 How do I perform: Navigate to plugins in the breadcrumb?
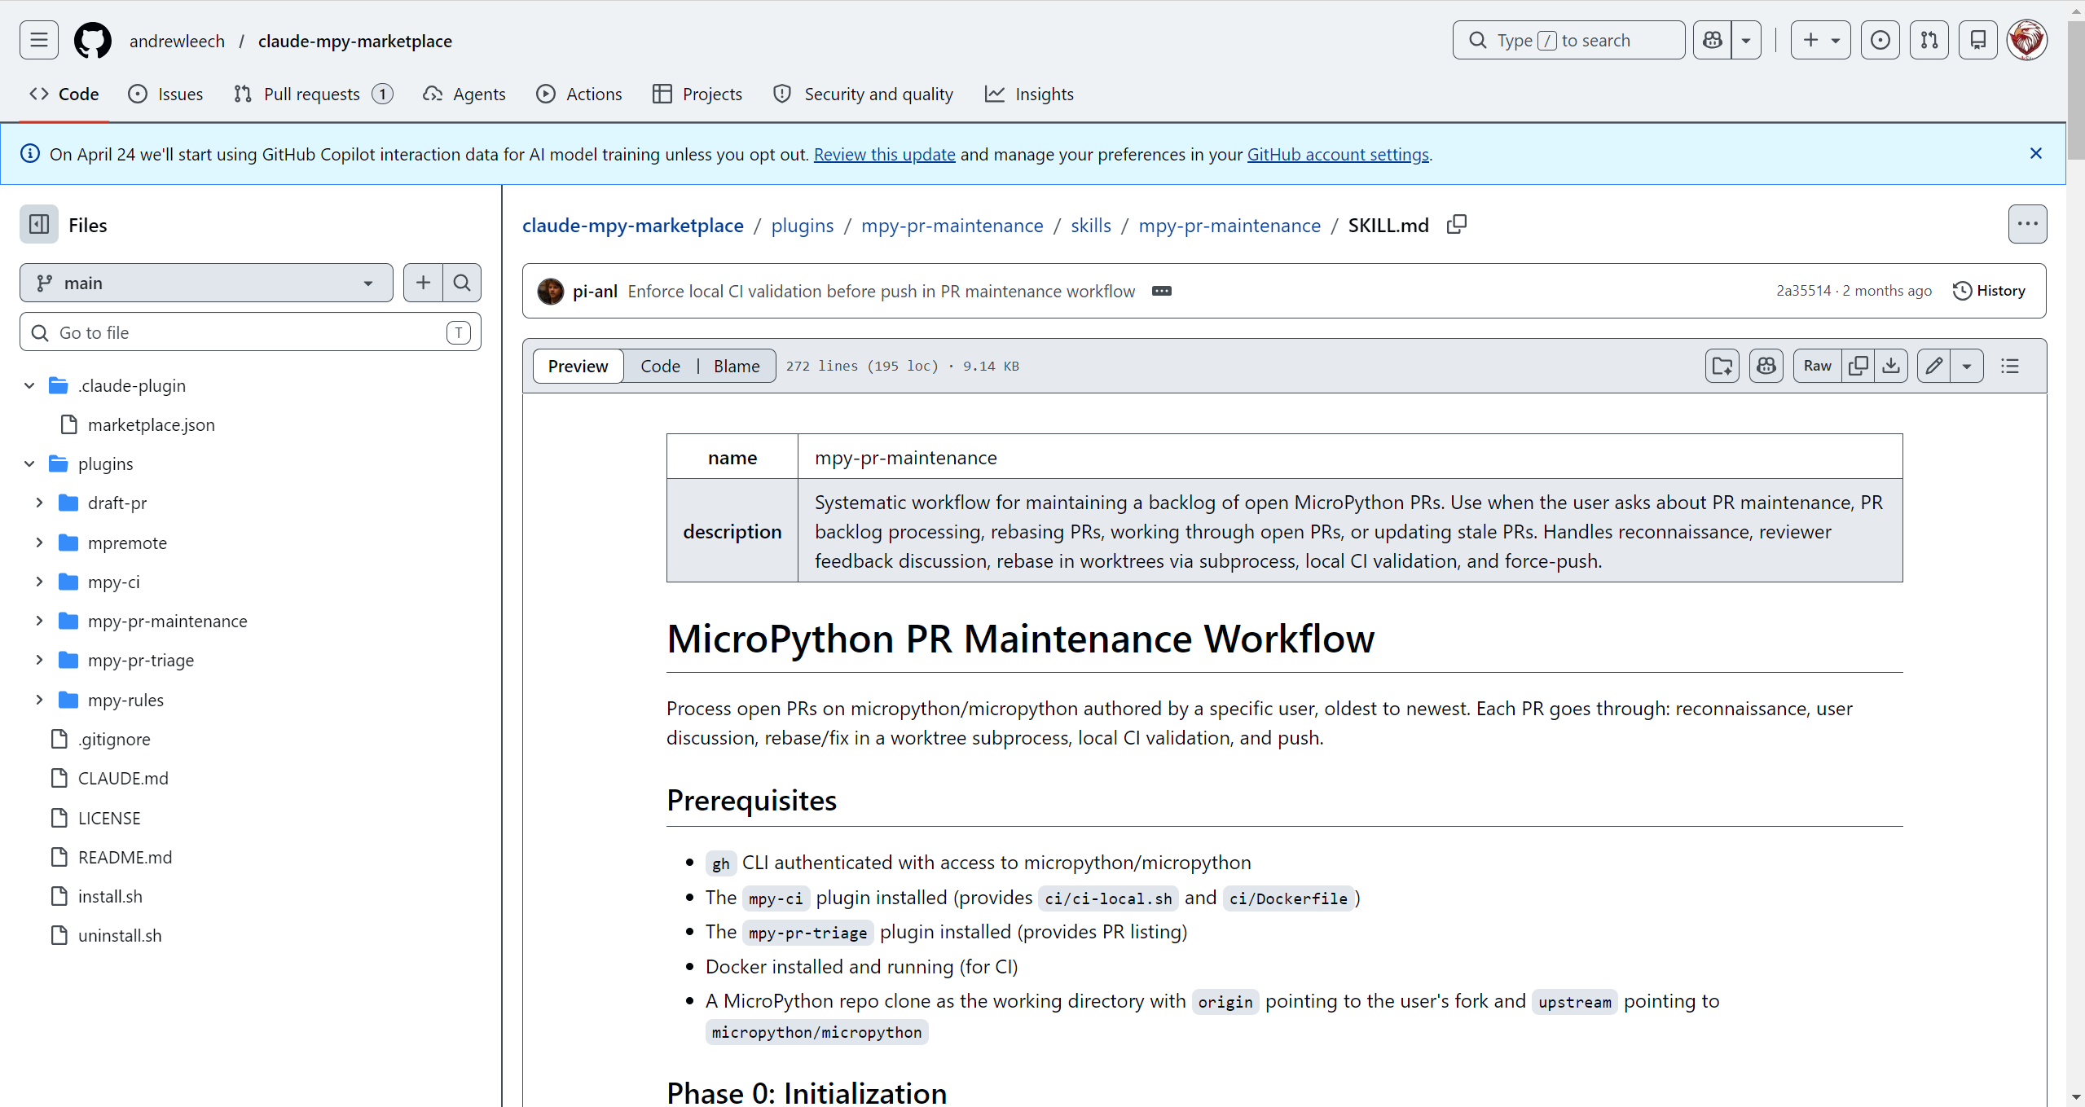[803, 225]
